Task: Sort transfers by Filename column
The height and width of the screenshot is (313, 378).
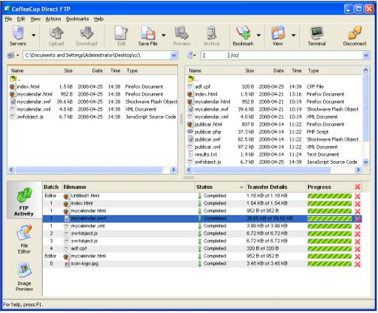Action: [x=129, y=187]
